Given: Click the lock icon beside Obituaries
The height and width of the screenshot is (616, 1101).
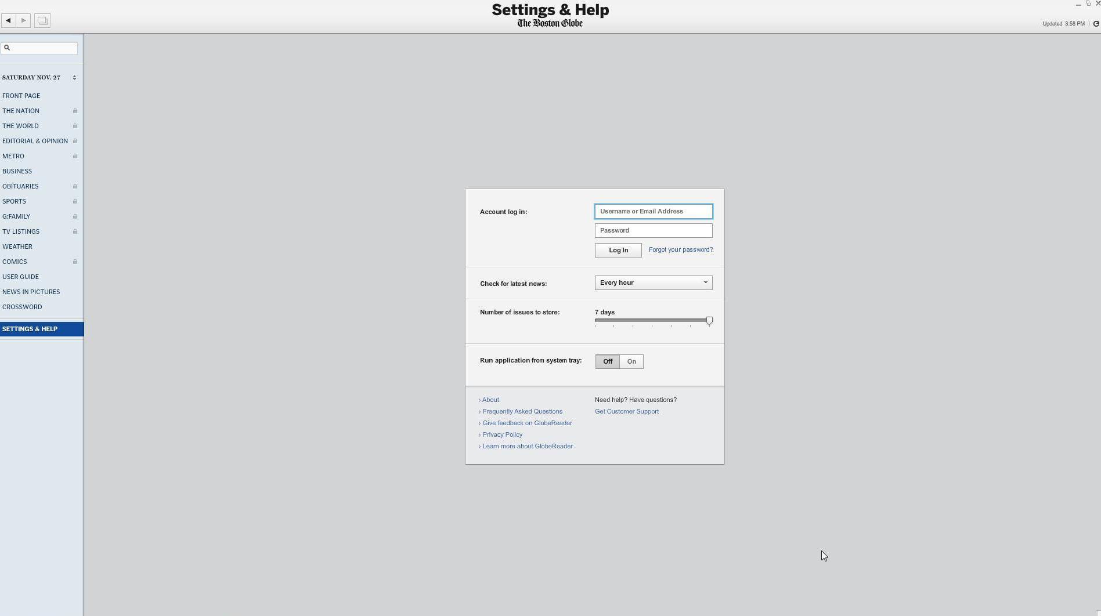Looking at the screenshot, I should [75, 186].
